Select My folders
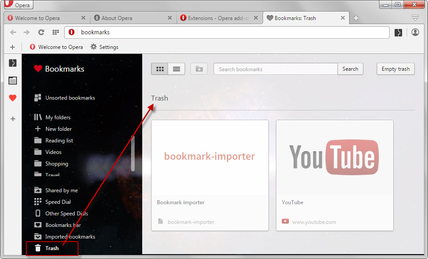The height and width of the screenshot is (259, 428). point(53,117)
